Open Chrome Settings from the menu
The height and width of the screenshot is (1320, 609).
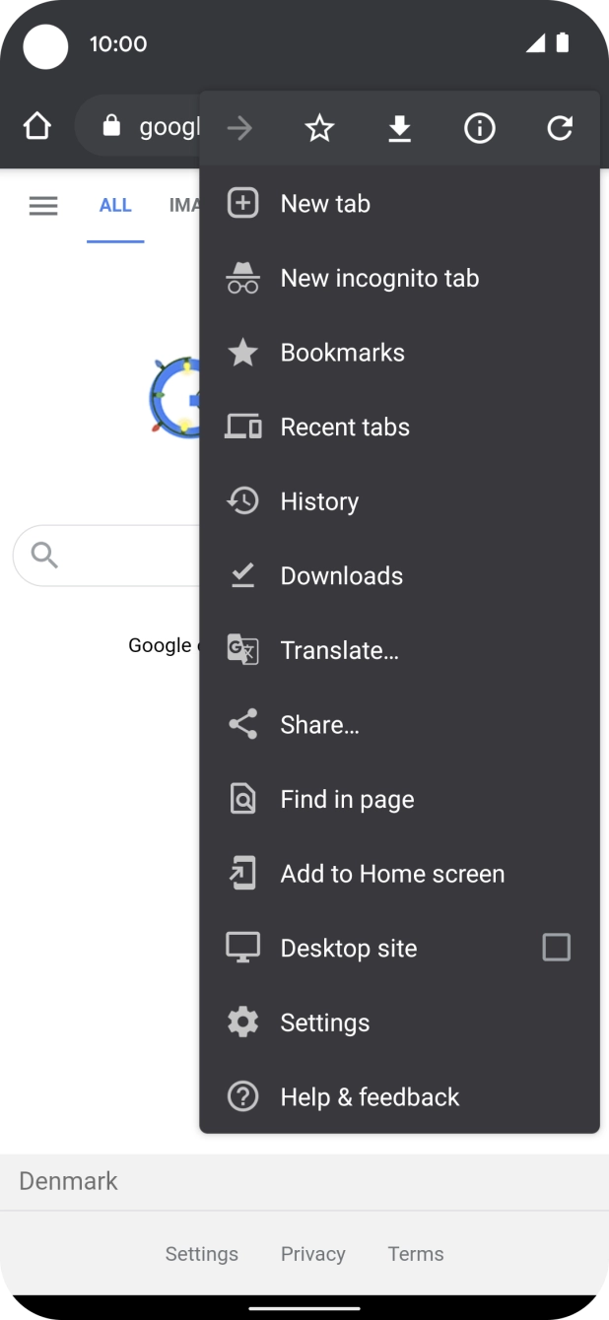point(324,1022)
